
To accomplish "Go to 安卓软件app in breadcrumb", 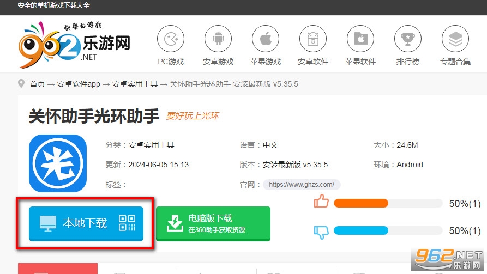I will pyautogui.click(x=79, y=84).
